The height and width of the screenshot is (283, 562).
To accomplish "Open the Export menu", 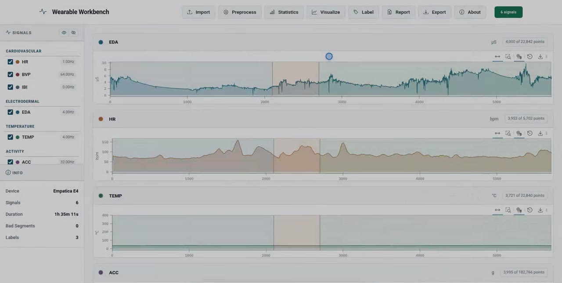I will (x=435, y=12).
